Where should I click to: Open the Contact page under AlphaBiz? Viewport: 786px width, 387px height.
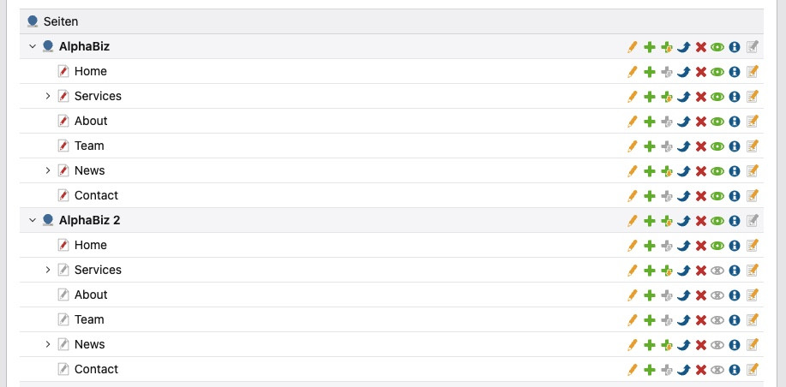coord(96,196)
